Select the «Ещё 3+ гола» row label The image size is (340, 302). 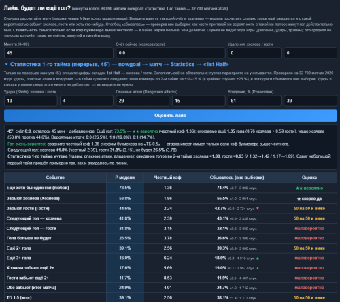click(18, 258)
